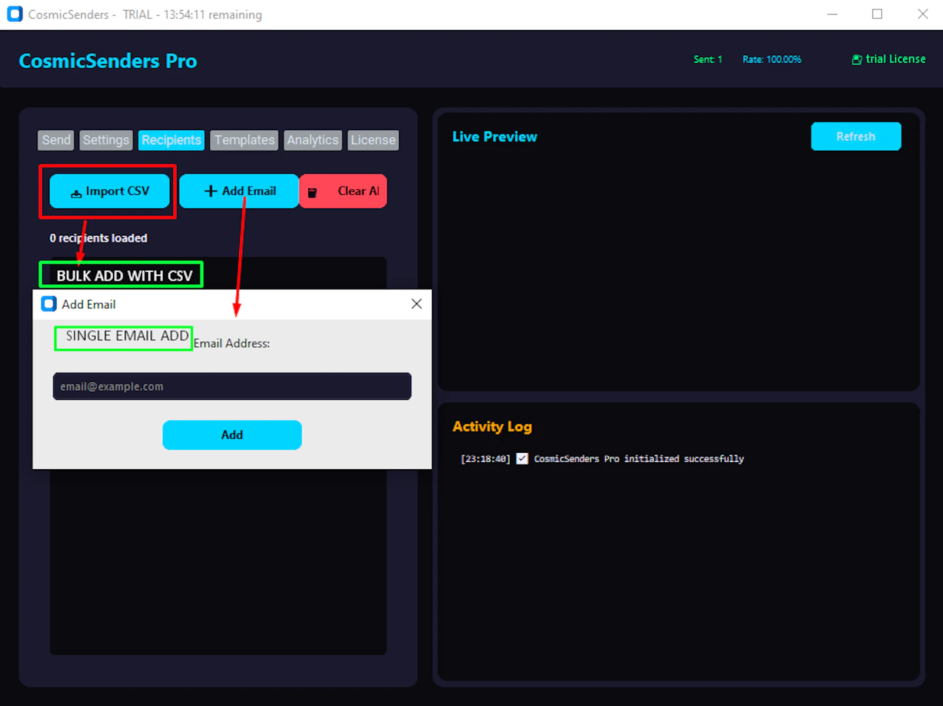The height and width of the screenshot is (706, 943).
Task: Click the 'Email Address:' label
Action: click(x=232, y=343)
